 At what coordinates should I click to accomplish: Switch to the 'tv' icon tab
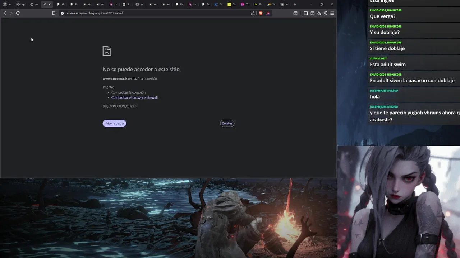[x=258, y=4]
